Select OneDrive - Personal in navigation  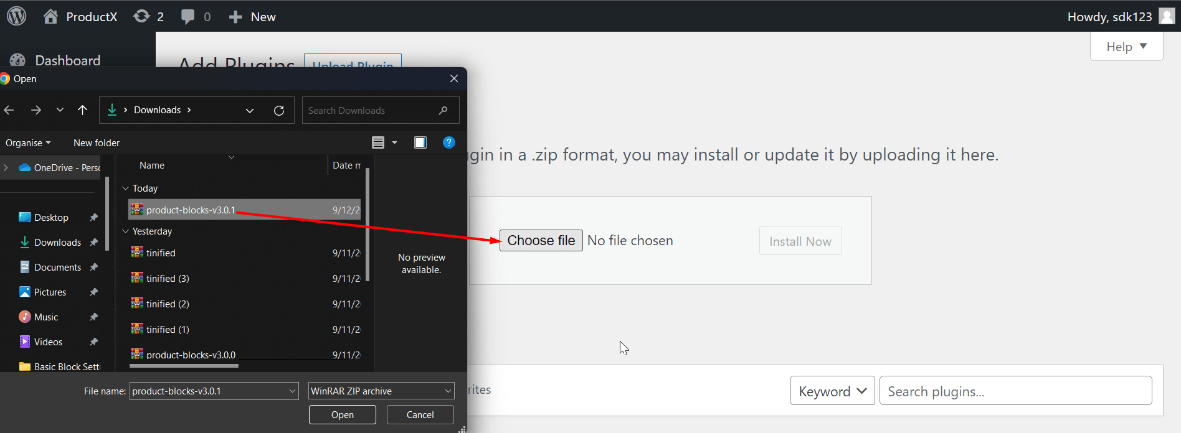(x=60, y=167)
